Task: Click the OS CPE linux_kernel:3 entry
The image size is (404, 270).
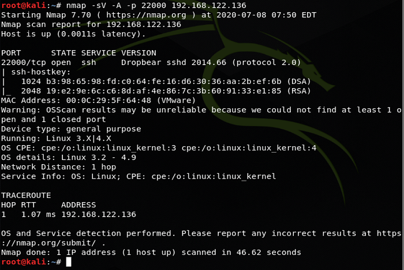Action: tap(121, 147)
